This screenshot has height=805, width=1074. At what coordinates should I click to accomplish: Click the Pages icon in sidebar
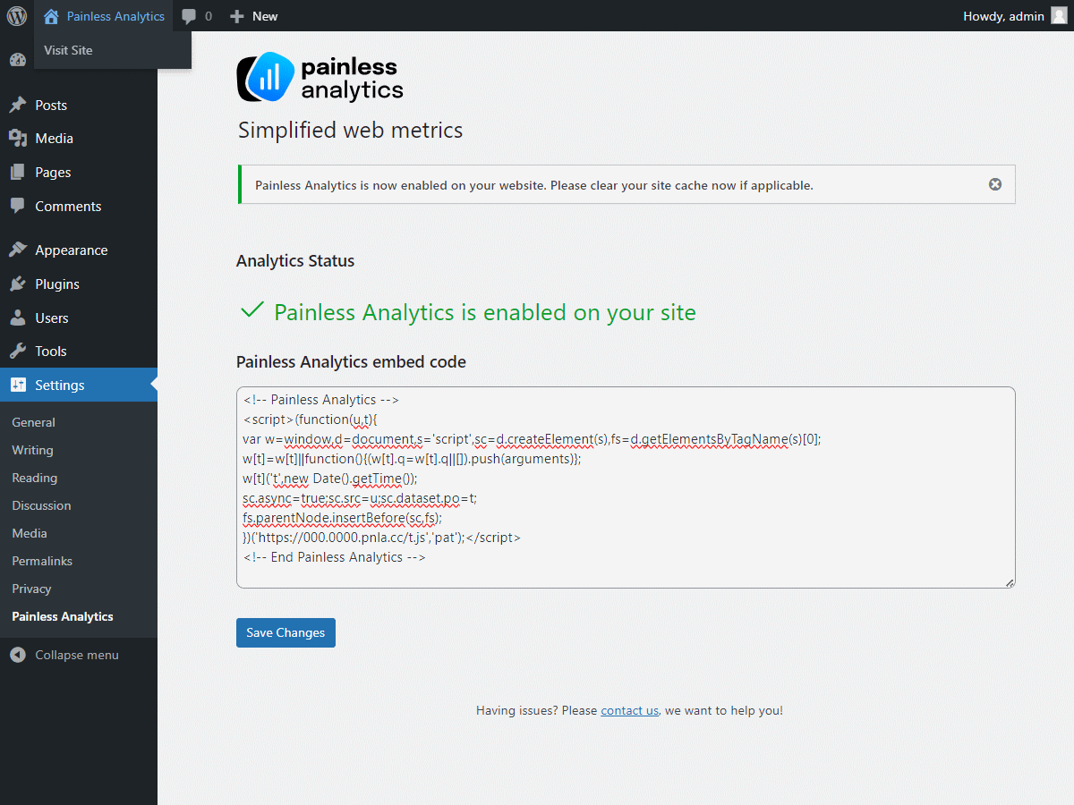coord(18,172)
